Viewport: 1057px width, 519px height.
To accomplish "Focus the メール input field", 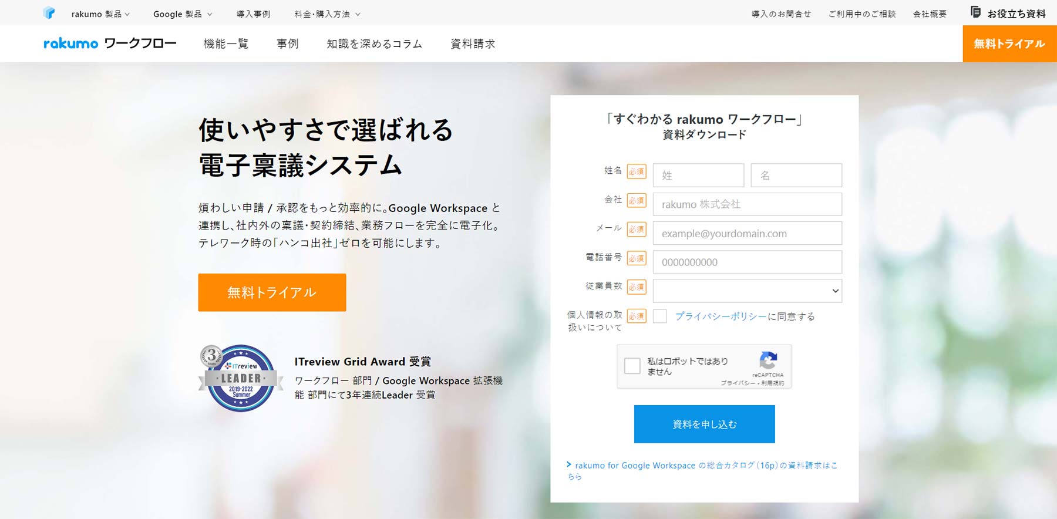I will pyautogui.click(x=747, y=233).
